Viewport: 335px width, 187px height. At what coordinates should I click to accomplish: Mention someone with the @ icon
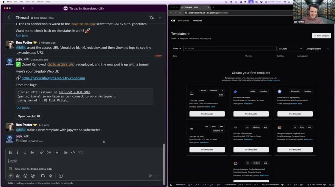tap(33, 176)
